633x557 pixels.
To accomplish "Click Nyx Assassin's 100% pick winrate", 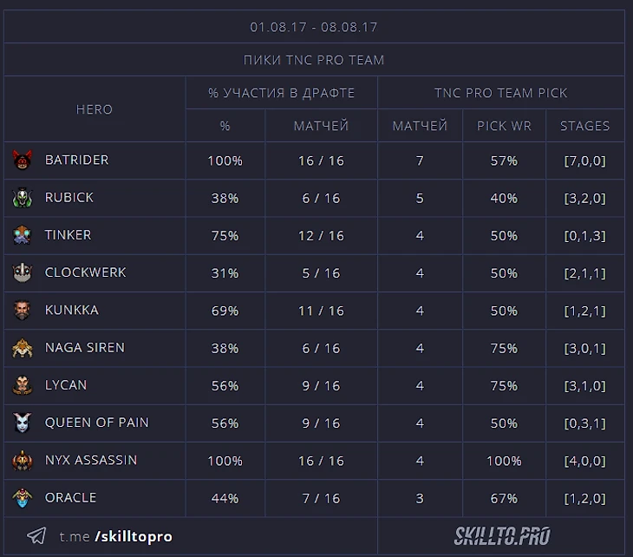I will pyautogui.click(x=504, y=461).
